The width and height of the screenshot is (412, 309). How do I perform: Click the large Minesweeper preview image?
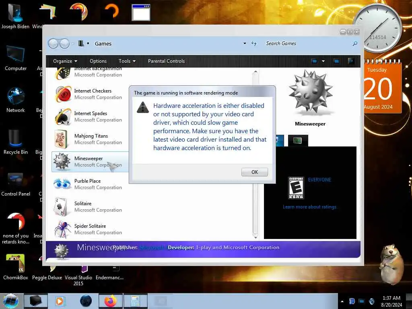point(311,93)
